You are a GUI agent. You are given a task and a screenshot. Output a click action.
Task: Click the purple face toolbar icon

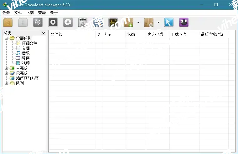(x=184, y=22)
